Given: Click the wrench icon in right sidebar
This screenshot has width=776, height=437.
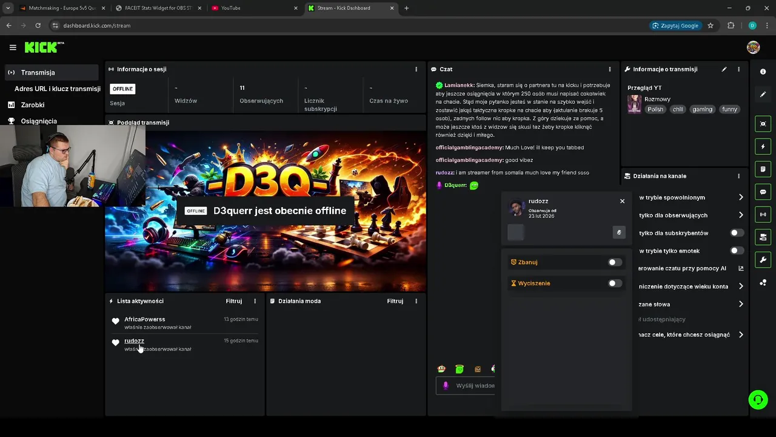Looking at the screenshot, I should click(763, 260).
